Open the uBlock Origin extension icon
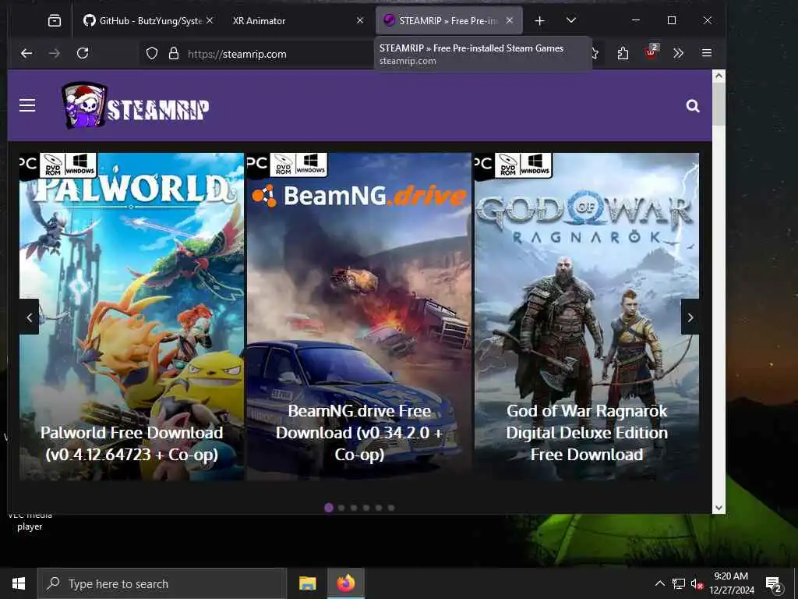The image size is (798, 599). click(651, 52)
